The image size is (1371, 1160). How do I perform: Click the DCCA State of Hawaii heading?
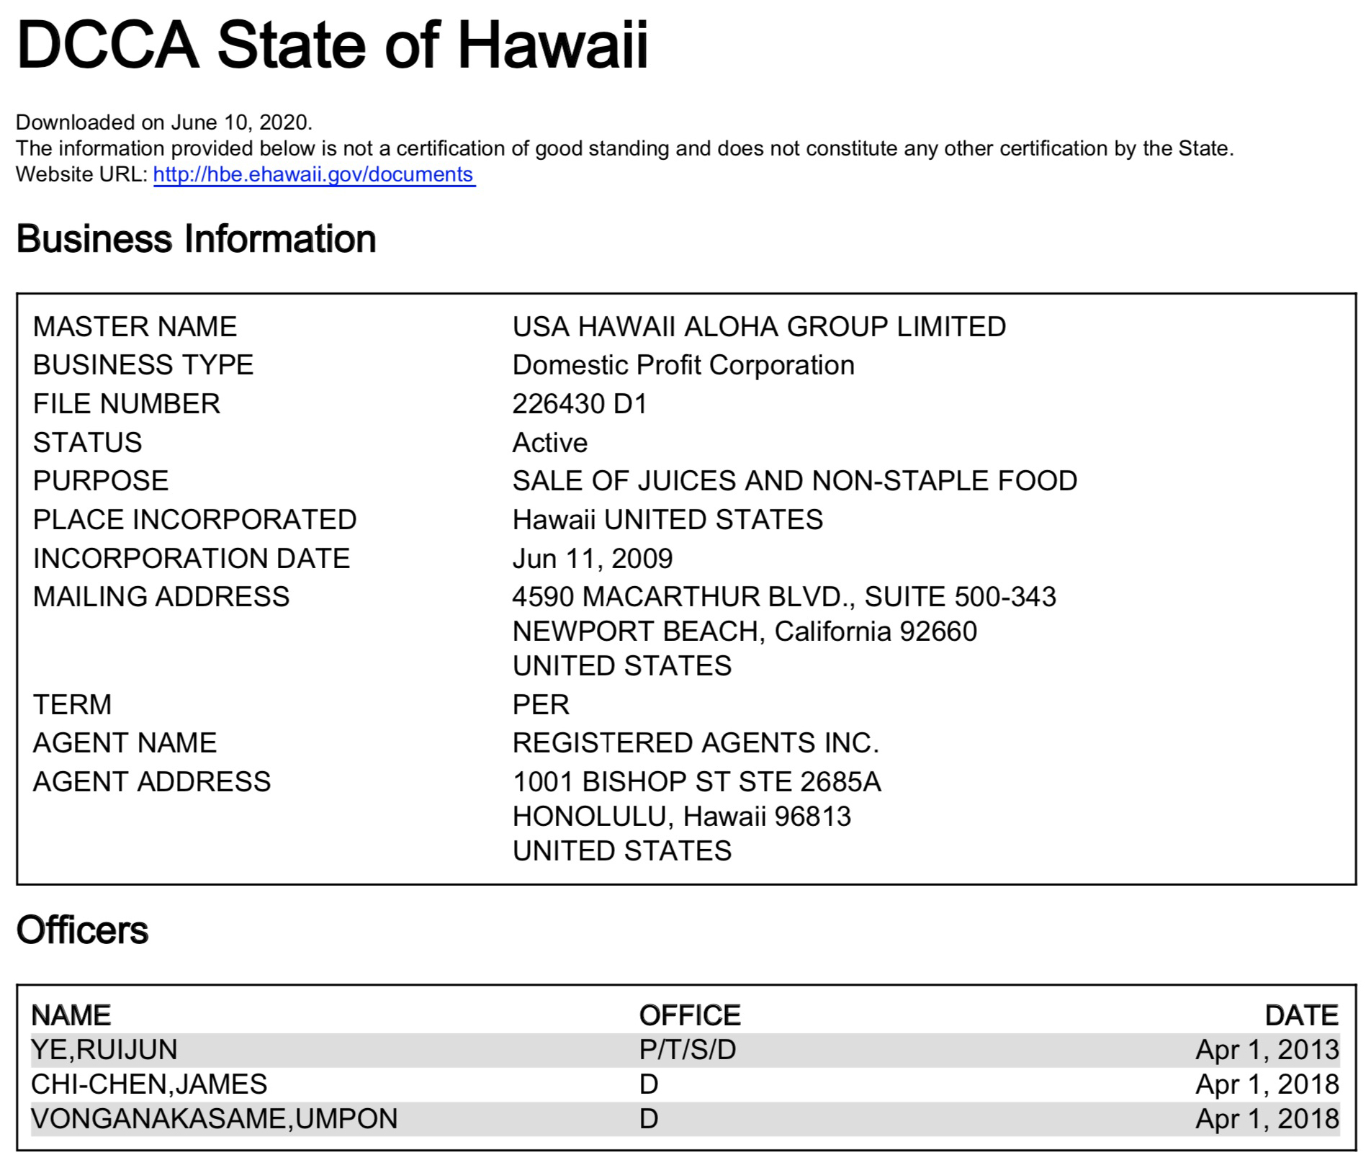332,45
